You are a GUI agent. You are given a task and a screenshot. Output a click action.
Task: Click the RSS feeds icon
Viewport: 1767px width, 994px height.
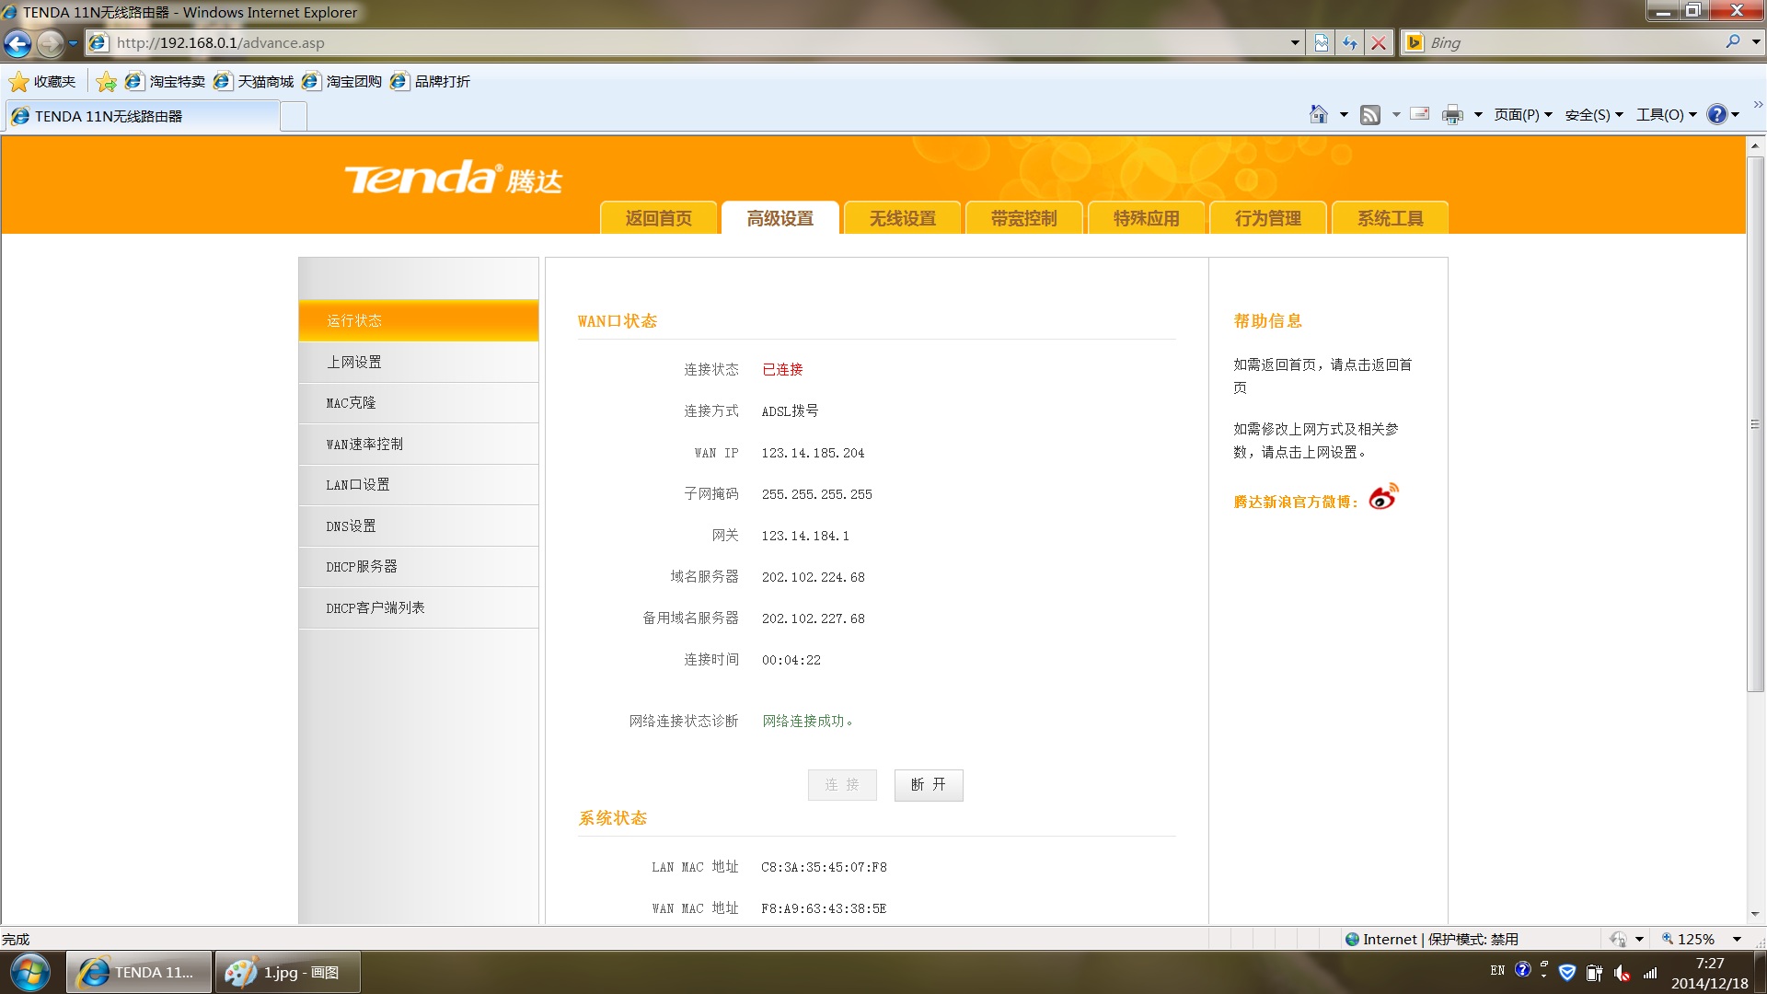pyautogui.click(x=1370, y=114)
